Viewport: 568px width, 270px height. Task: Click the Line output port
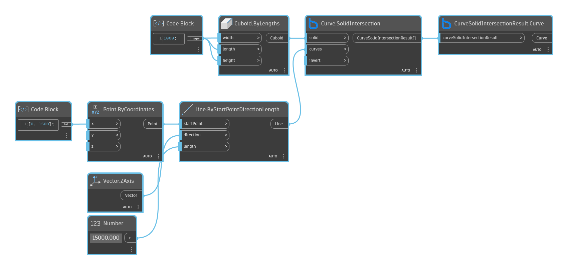point(279,124)
